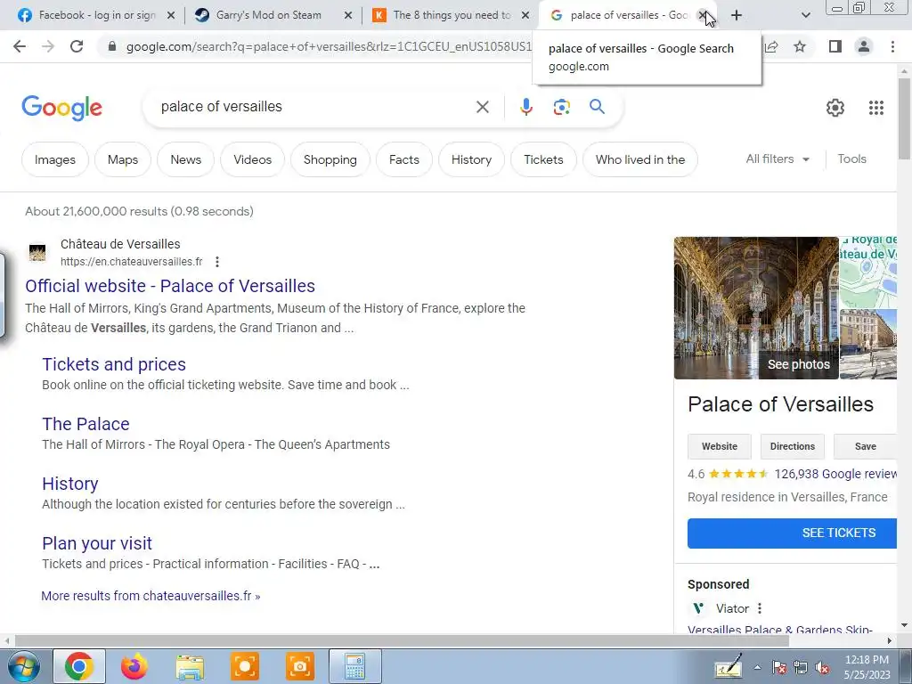
Task: Open the Chrome profile menu
Action: (864, 46)
